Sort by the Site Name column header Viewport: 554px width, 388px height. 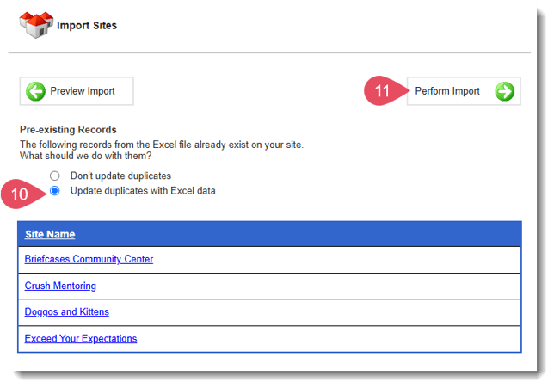click(50, 234)
